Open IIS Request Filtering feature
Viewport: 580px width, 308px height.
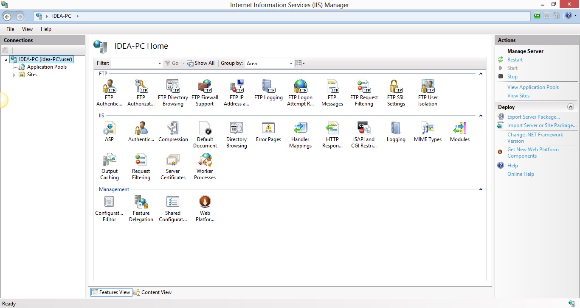click(x=141, y=166)
